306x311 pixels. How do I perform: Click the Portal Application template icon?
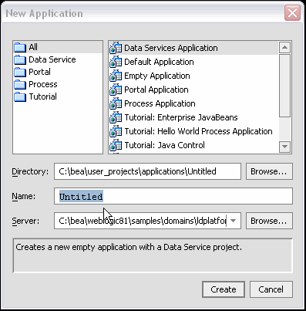116,90
